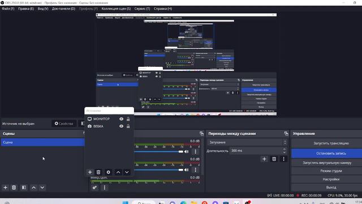
Task: Open the mixer menu dots beside the gears icon
Action: click(x=104, y=188)
